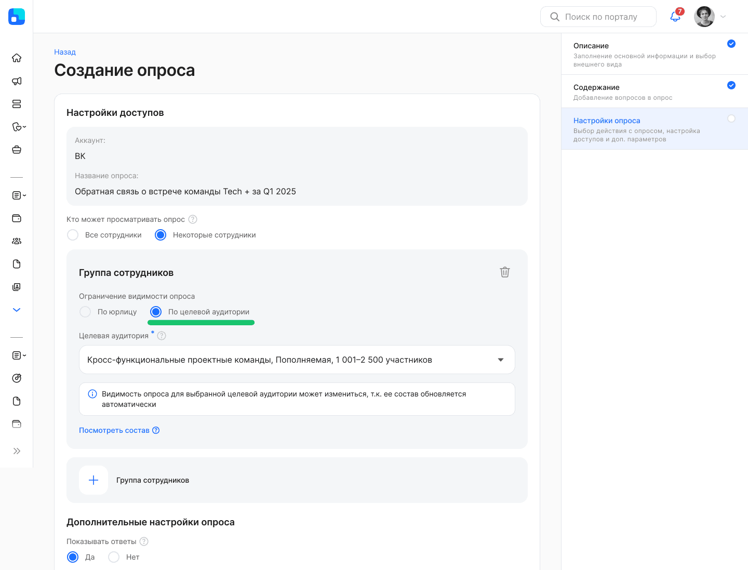Add another employee group with the plus button
748x570 pixels.
click(94, 480)
